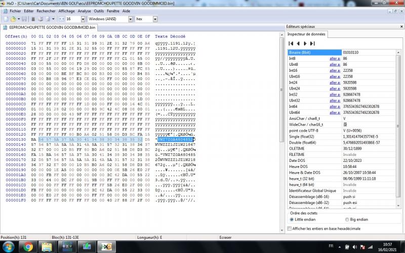Screen dimensions: 405x253
Task: Click the FR language indicator in the taskbar
Action: pyautogui.click(x=331, y=246)
